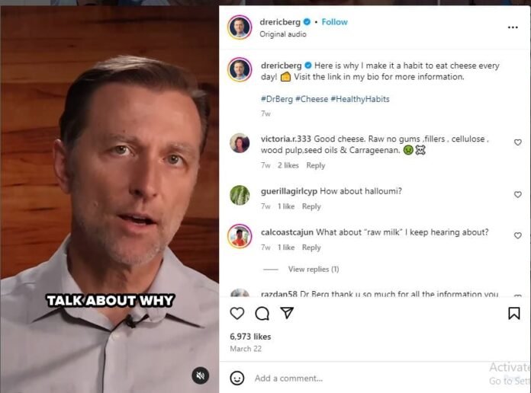
Task: Like guerillagirlcyp's halloumi comment
Action: 517,194
